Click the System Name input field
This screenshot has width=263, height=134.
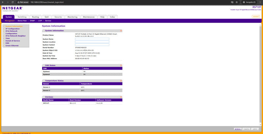point(92,39)
